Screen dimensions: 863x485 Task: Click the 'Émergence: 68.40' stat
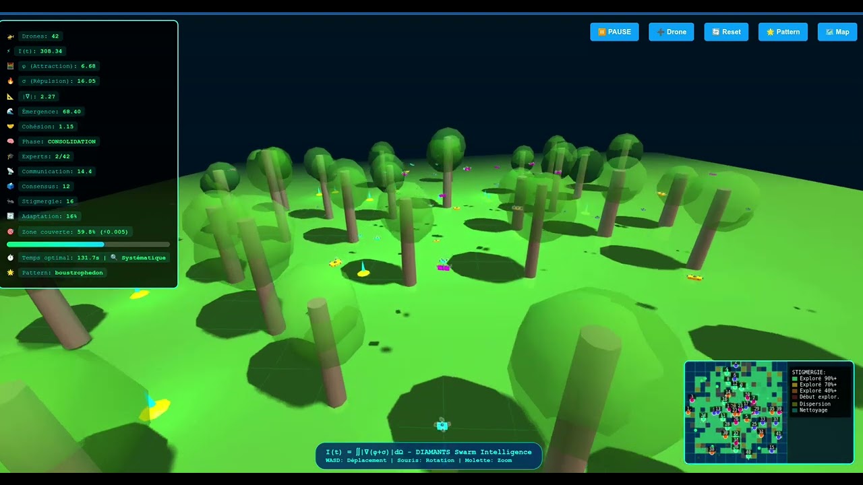click(51, 111)
